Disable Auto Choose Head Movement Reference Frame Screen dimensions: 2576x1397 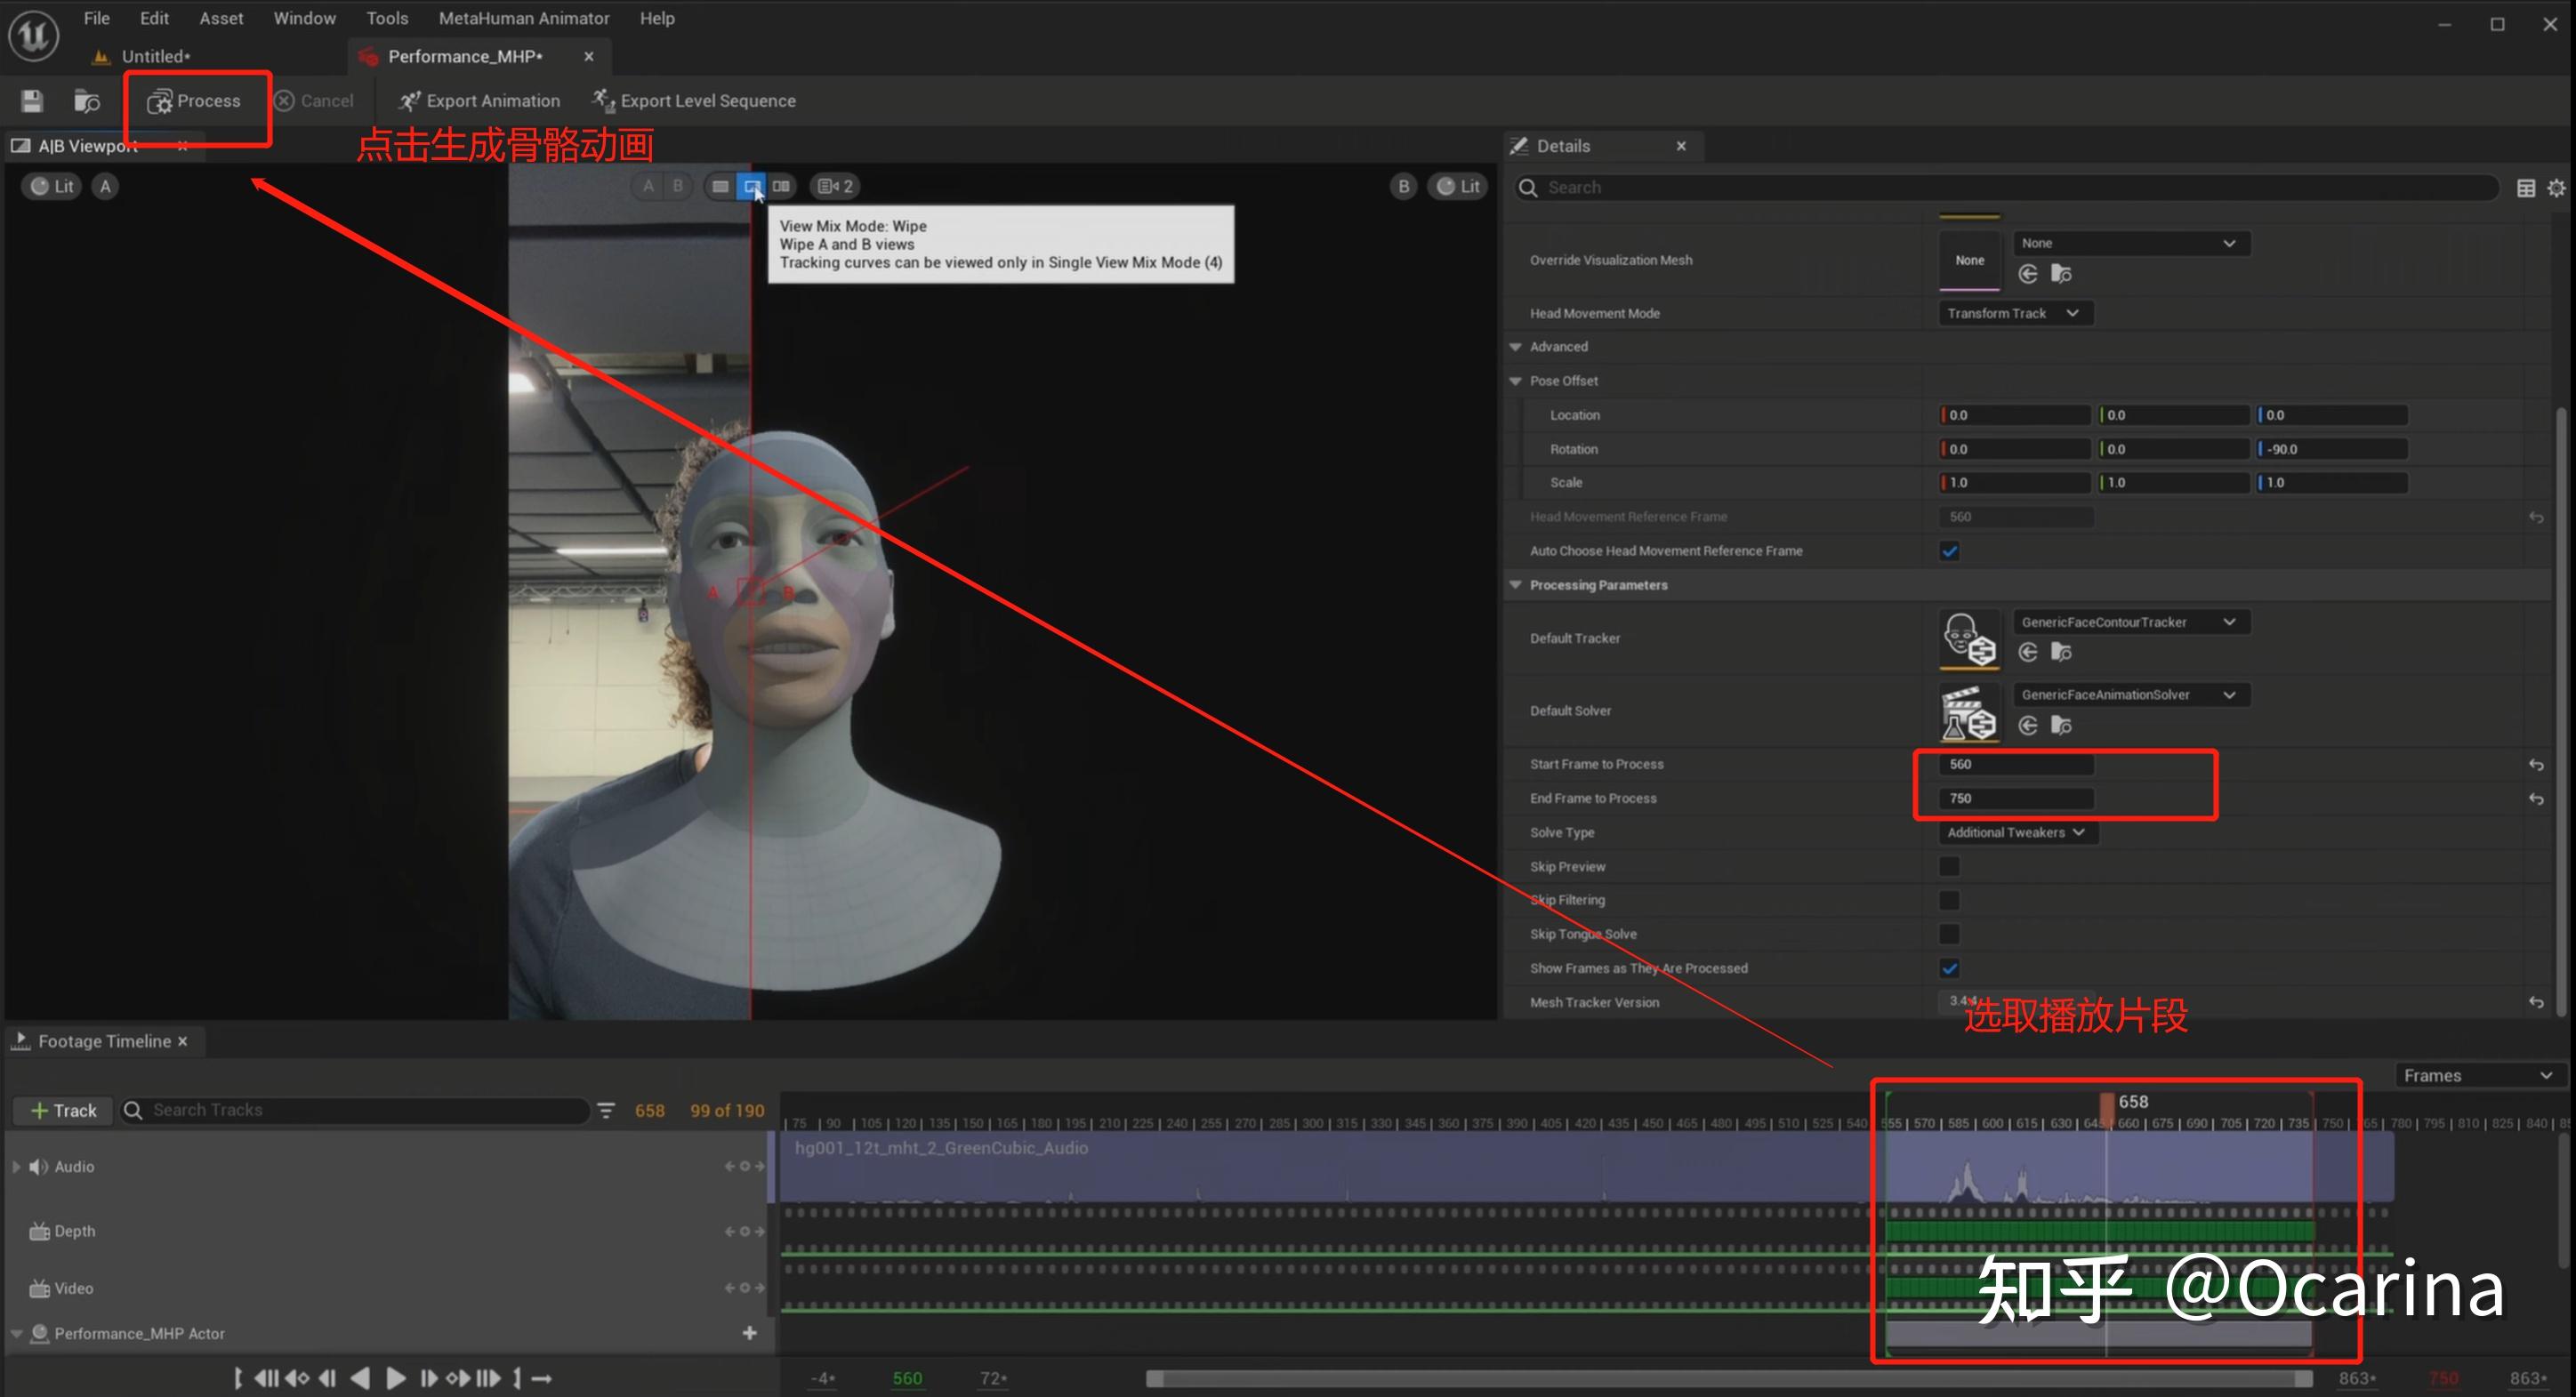(1948, 550)
